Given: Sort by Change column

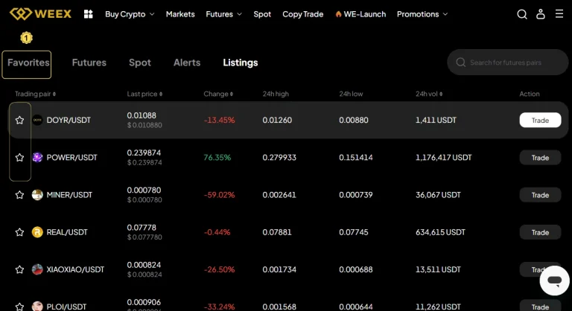Looking at the screenshot, I should pyautogui.click(x=218, y=94).
